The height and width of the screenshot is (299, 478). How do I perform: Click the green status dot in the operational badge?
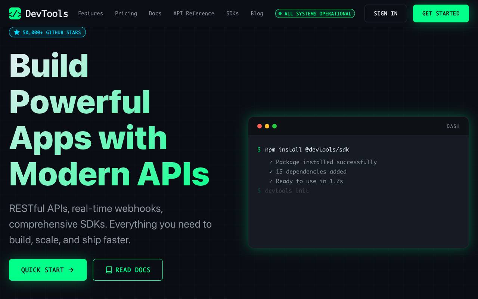coord(280,13)
